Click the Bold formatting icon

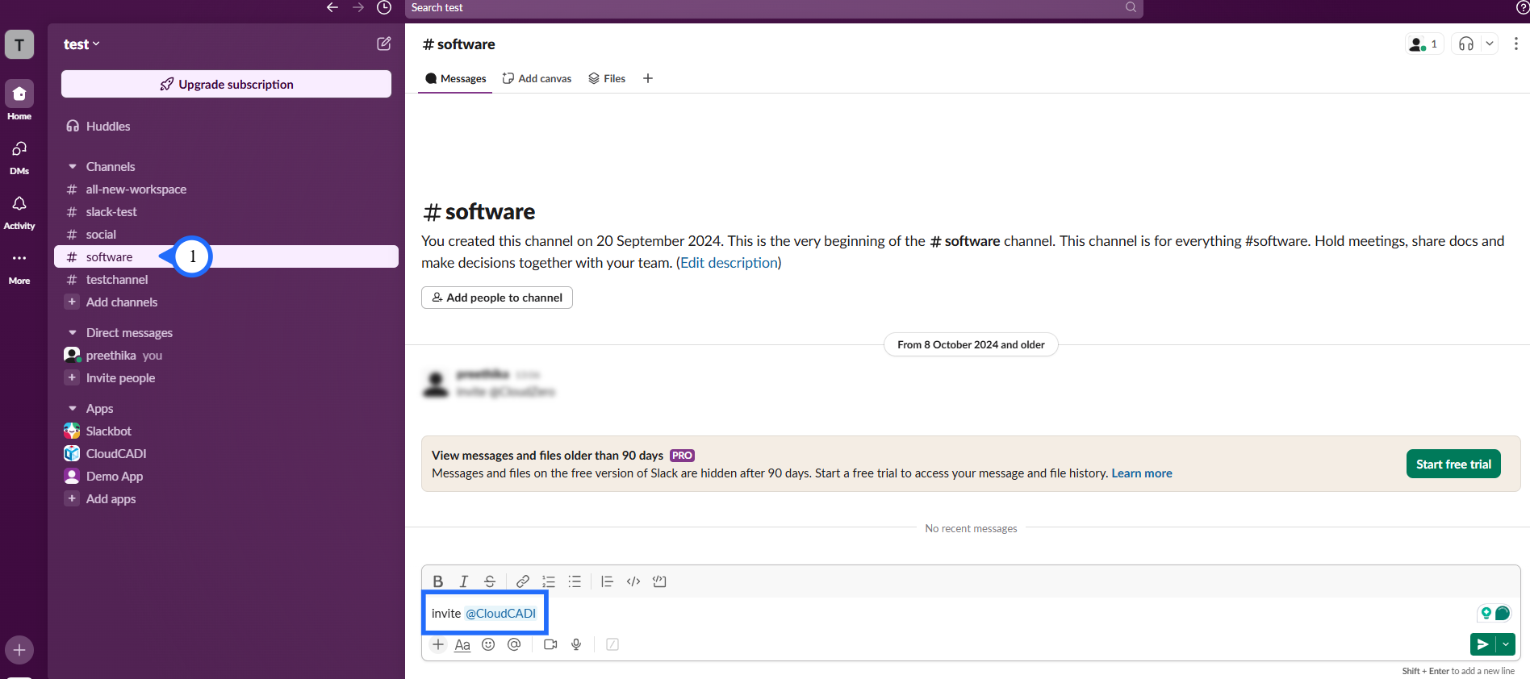click(x=437, y=581)
